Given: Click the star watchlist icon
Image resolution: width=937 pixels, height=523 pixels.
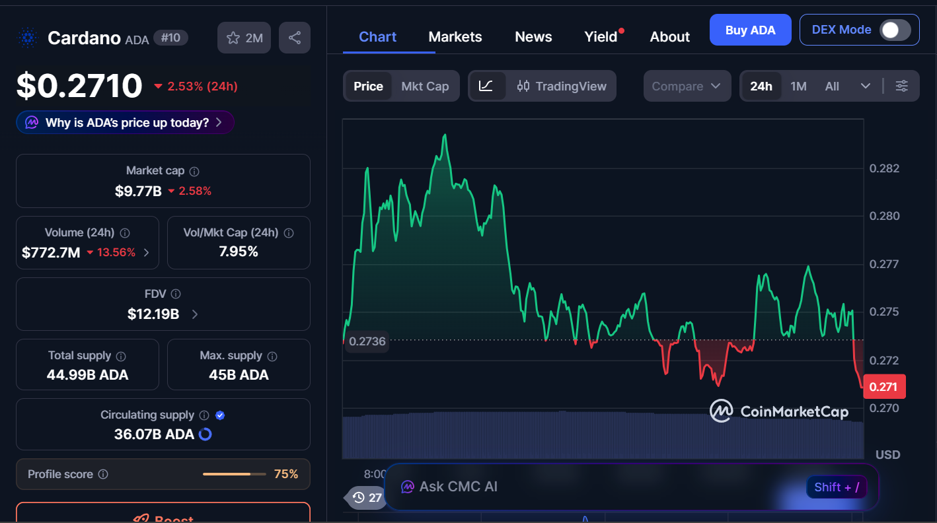Looking at the screenshot, I should pyautogui.click(x=233, y=38).
